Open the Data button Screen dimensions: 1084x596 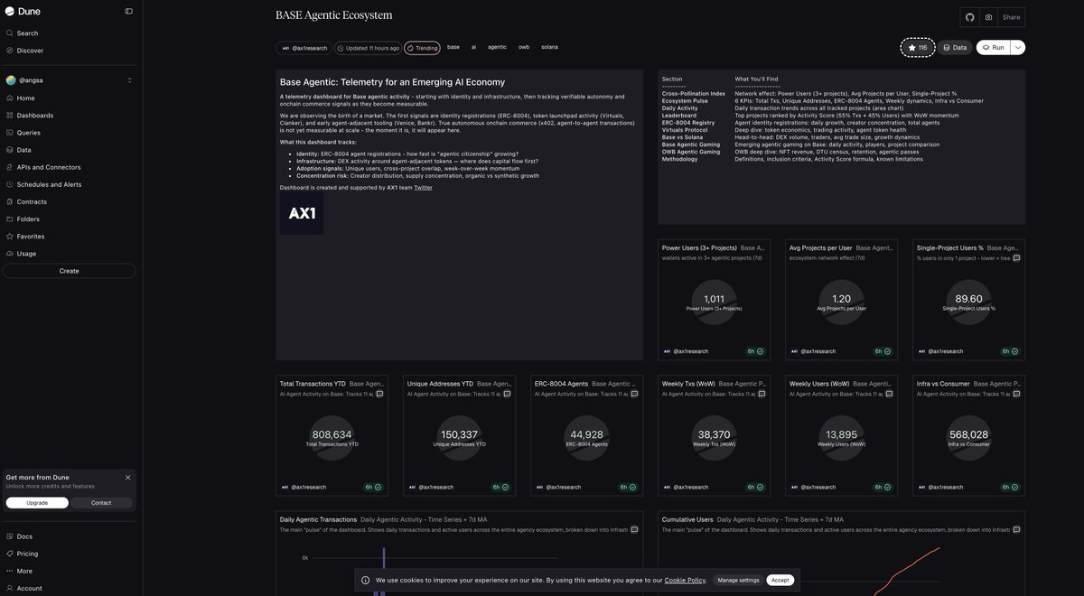tap(955, 47)
